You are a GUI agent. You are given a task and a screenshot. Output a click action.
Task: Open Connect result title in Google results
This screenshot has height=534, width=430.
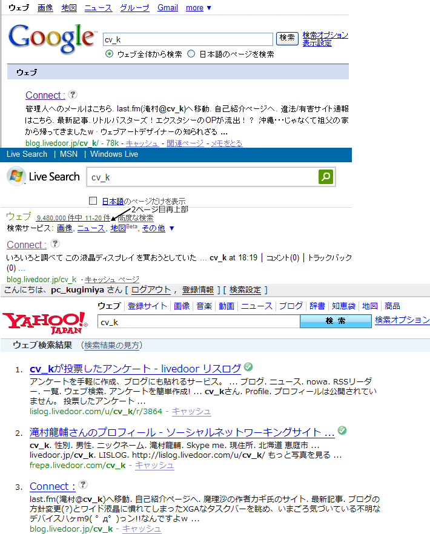(x=45, y=95)
